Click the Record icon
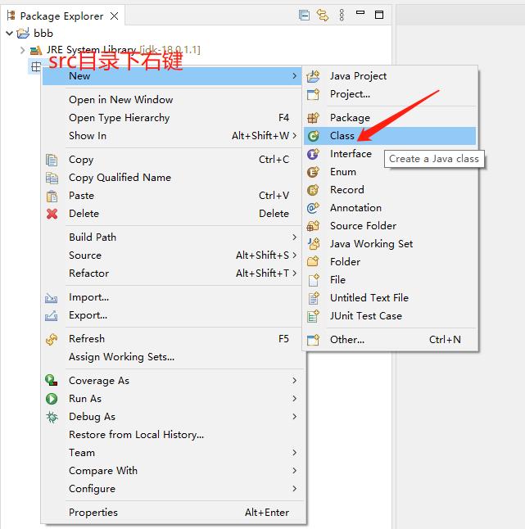 pyautogui.click(x=313, y=190)
